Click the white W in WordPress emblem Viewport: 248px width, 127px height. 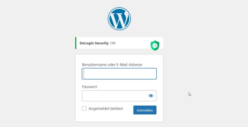pos(119,19)
